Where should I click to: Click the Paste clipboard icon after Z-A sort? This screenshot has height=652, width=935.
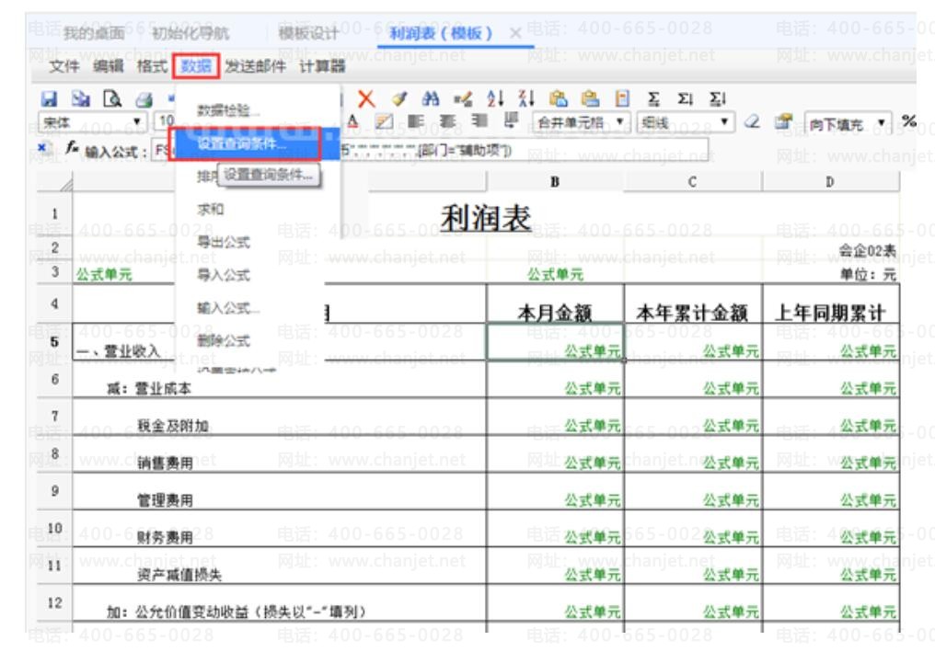(x=558, y=99)
